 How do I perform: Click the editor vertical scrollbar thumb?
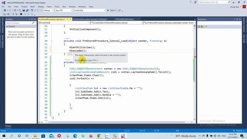coord(195,65)
